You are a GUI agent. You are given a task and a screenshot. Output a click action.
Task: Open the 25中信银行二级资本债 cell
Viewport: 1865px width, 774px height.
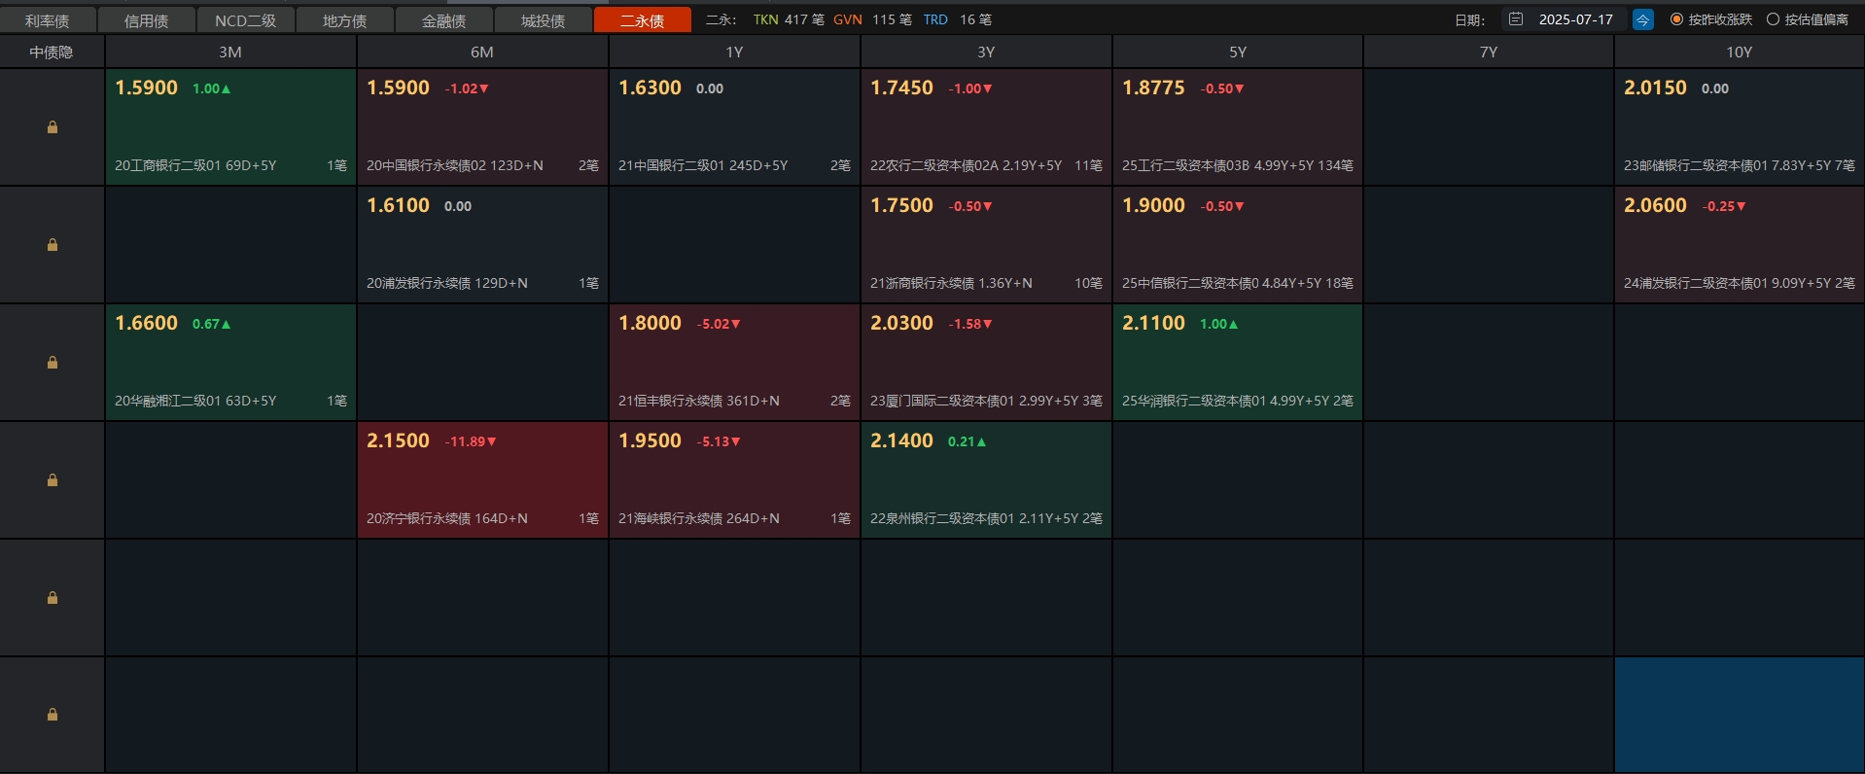tap(1238, 245)
